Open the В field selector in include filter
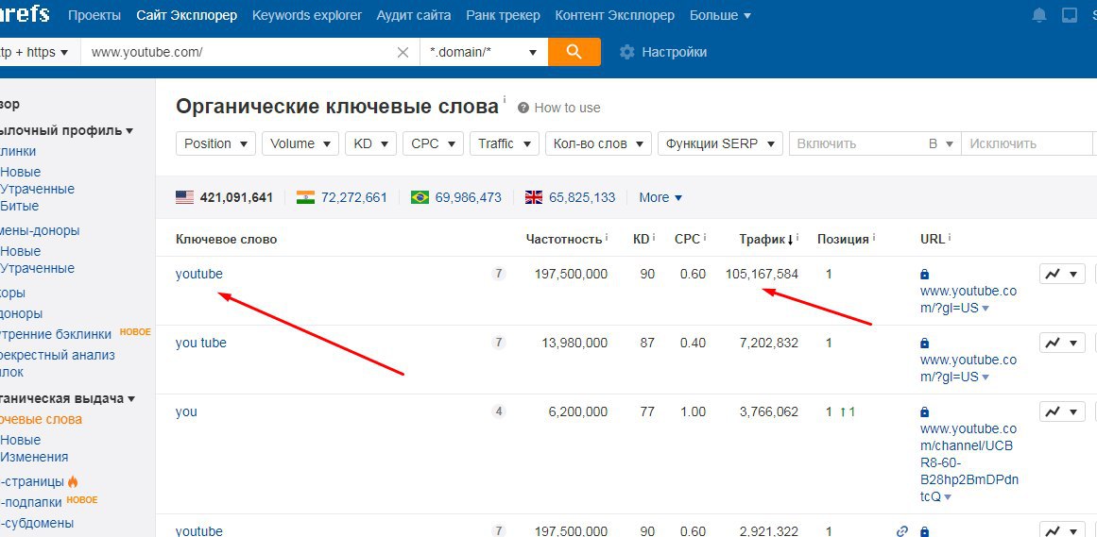The width and height of the screenshot is (1097, 537). tap(941, 143)
